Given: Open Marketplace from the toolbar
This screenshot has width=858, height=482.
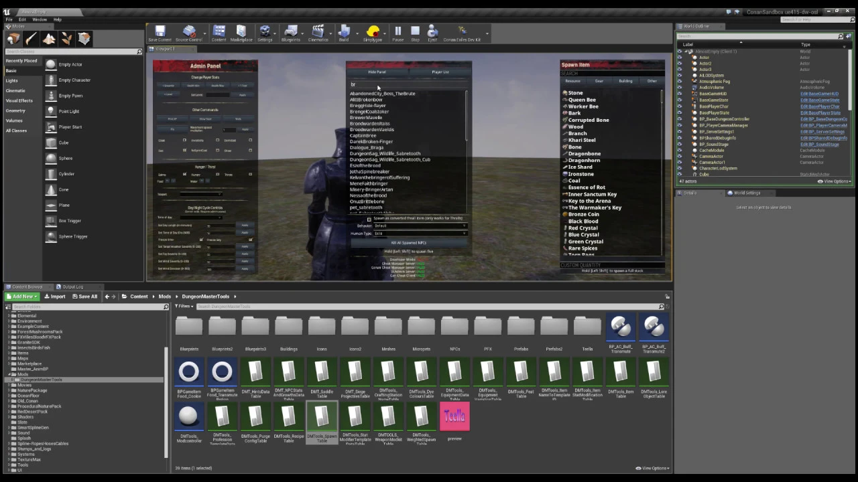Looking at the screenshot, I should pyautogui.click(x=241, y=32).
